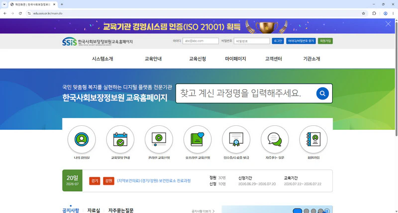Pause the banner slideshow

(327, 211)
